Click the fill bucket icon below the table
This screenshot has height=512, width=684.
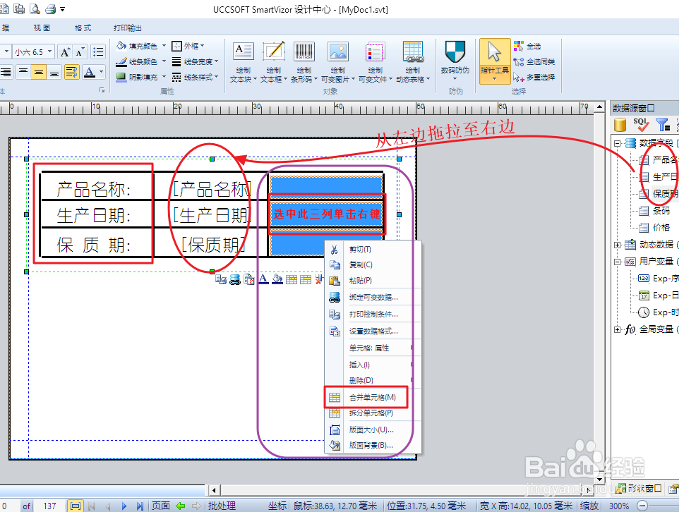click(x=277, y=279)
